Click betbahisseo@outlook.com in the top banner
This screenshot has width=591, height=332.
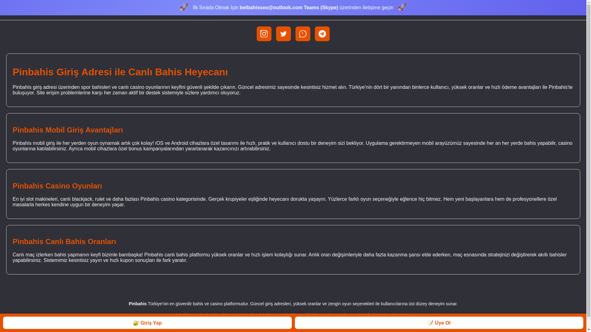click(x=271, y=8)
